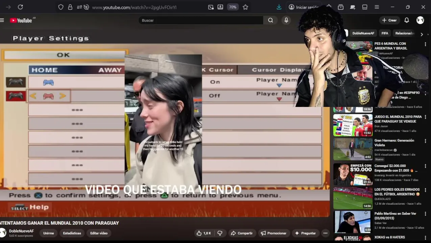Open the YouTube account avatar menu

coord(420,20)
